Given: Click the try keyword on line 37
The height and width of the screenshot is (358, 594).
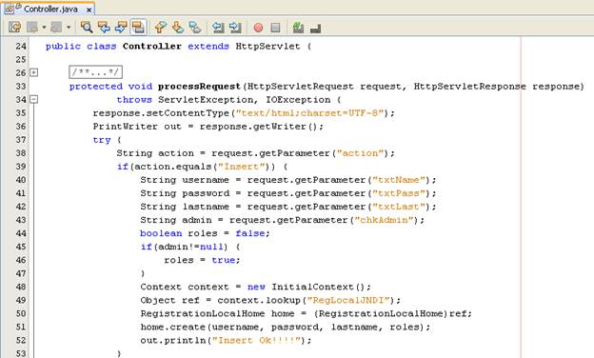Looking at the screenshot, I should click(102, 140).
